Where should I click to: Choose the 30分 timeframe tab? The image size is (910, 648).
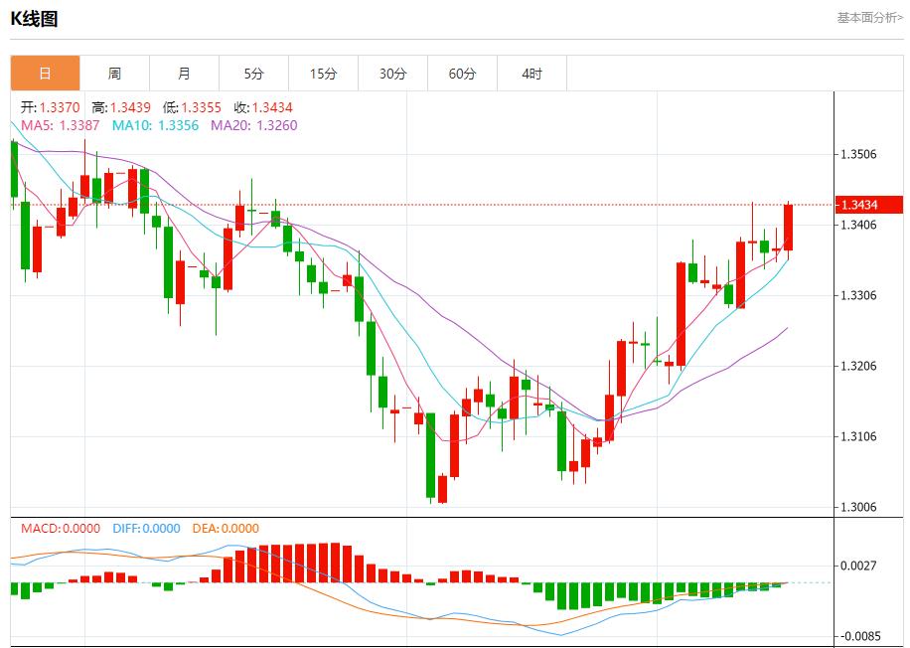tap(392, 74)
